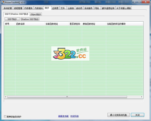Open the 在线升级 link
151x121 pixels.
74,116
